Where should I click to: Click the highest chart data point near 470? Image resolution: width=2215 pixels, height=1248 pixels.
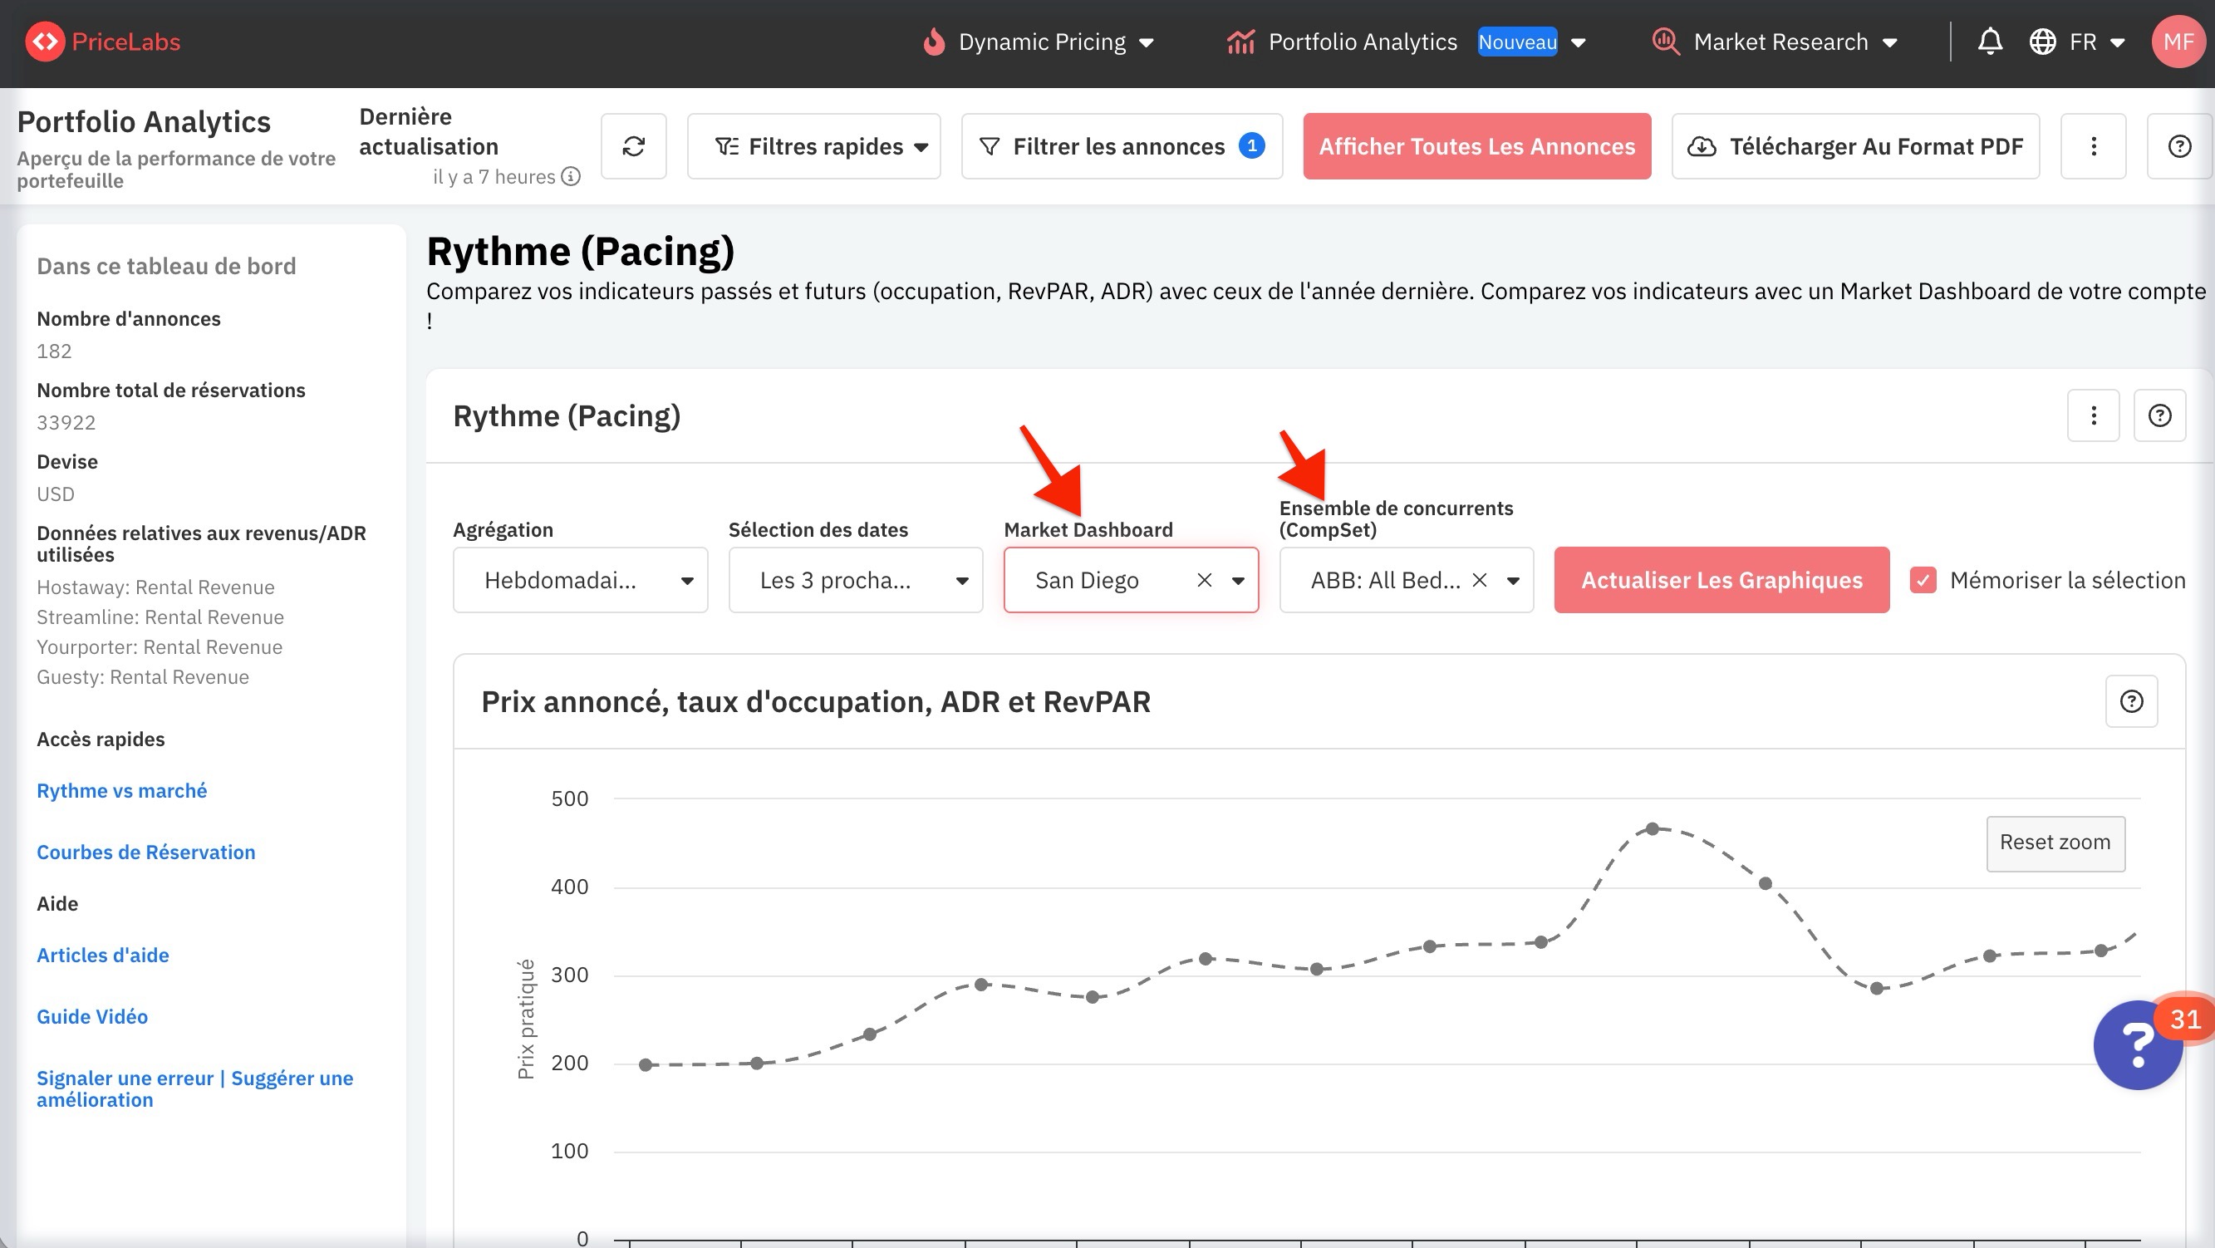click(x=1652, y=828)
